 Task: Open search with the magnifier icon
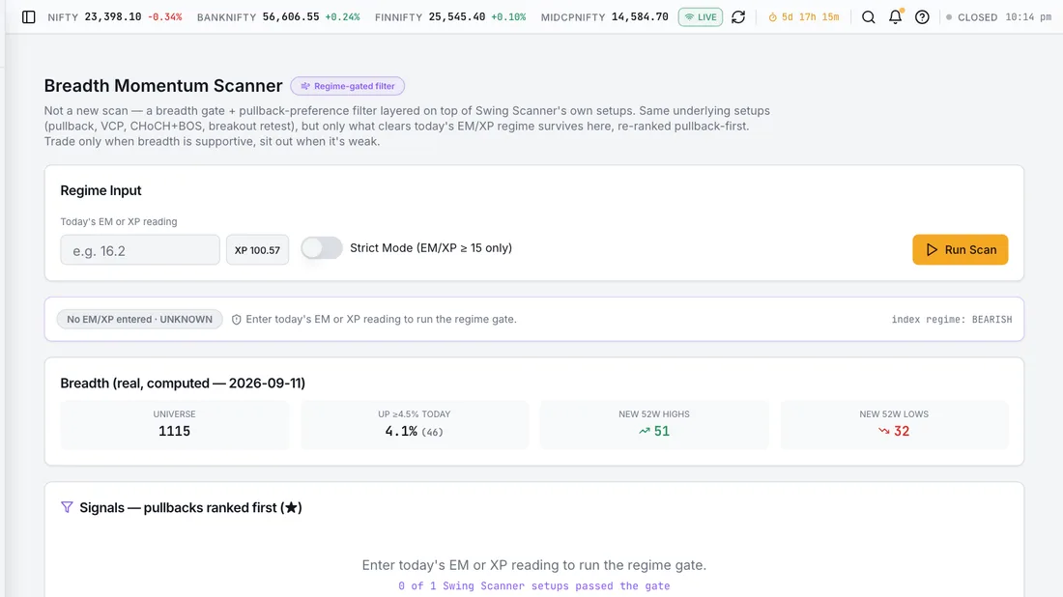click(869, 17)
